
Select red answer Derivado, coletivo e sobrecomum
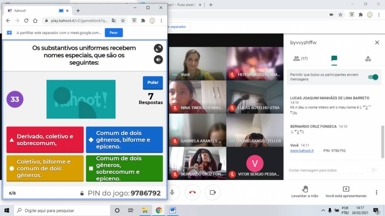(45, 140)
